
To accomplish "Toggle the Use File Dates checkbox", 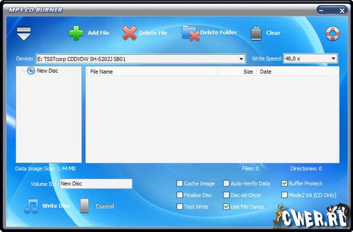I will click(x=226, y=207).
